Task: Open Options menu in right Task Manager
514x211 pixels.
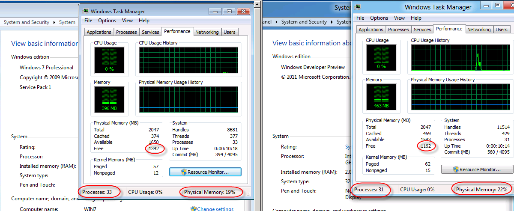Action: 379,18
